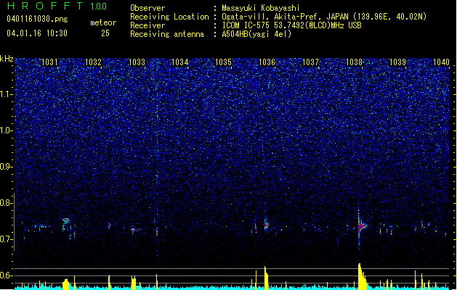Click the 1039 time marker
Viewport: 457px width, 290px height.
point(398,62)
